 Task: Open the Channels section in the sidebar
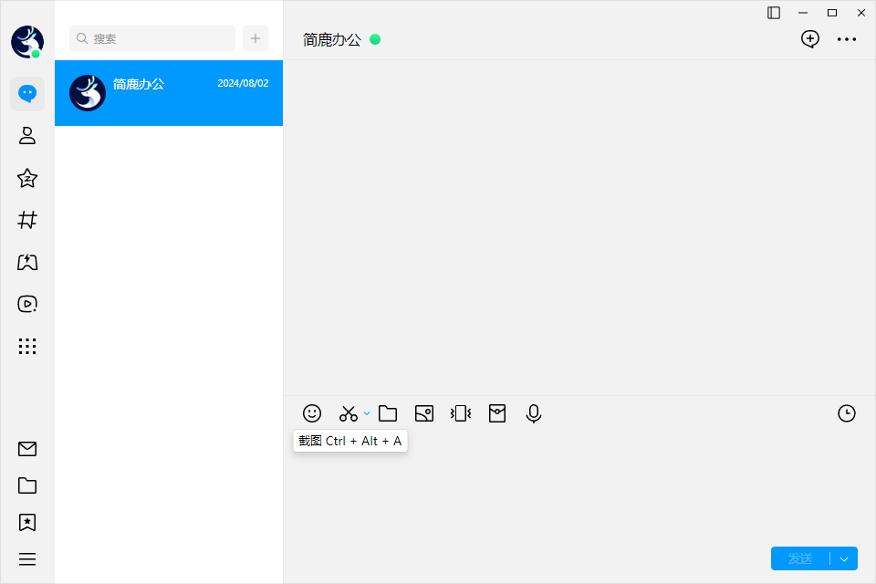(x=27, y=220)
